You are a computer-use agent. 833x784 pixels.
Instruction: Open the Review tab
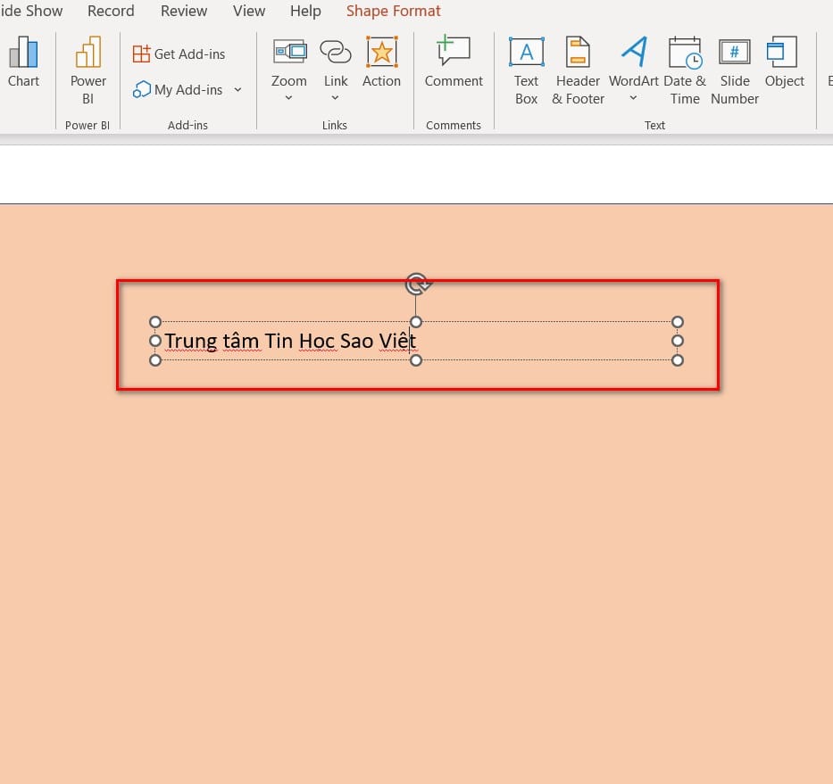[x=184, y=11]
